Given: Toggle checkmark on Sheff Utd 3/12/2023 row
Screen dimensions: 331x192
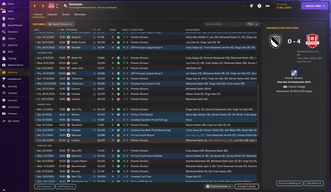Looking at the screenshot, I should (36, 58).
